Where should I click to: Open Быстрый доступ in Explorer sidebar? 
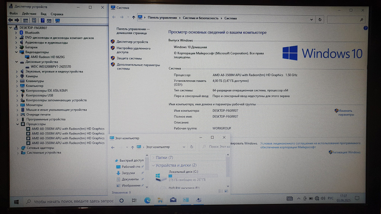131,160
